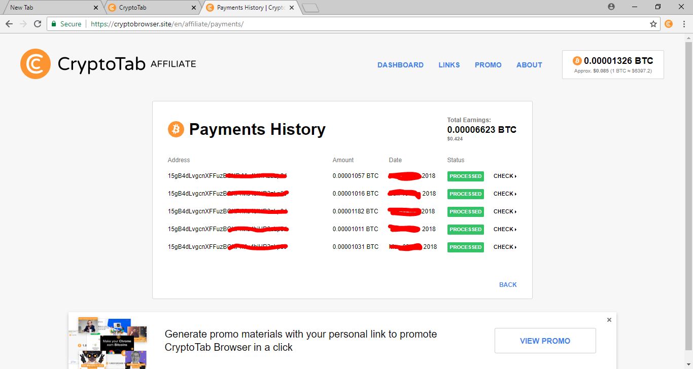Select the Payments History tab
693x369 pixels.
click(248, 8)
